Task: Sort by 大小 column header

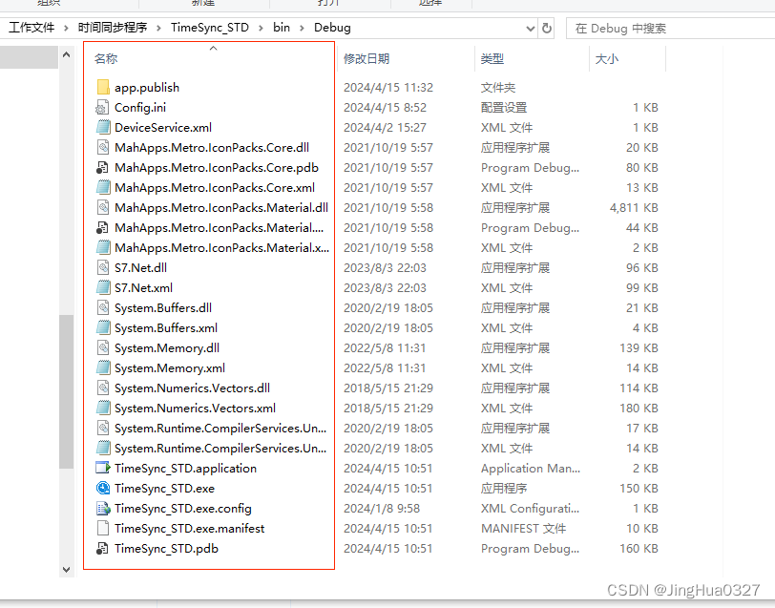Action: point(607,59)
